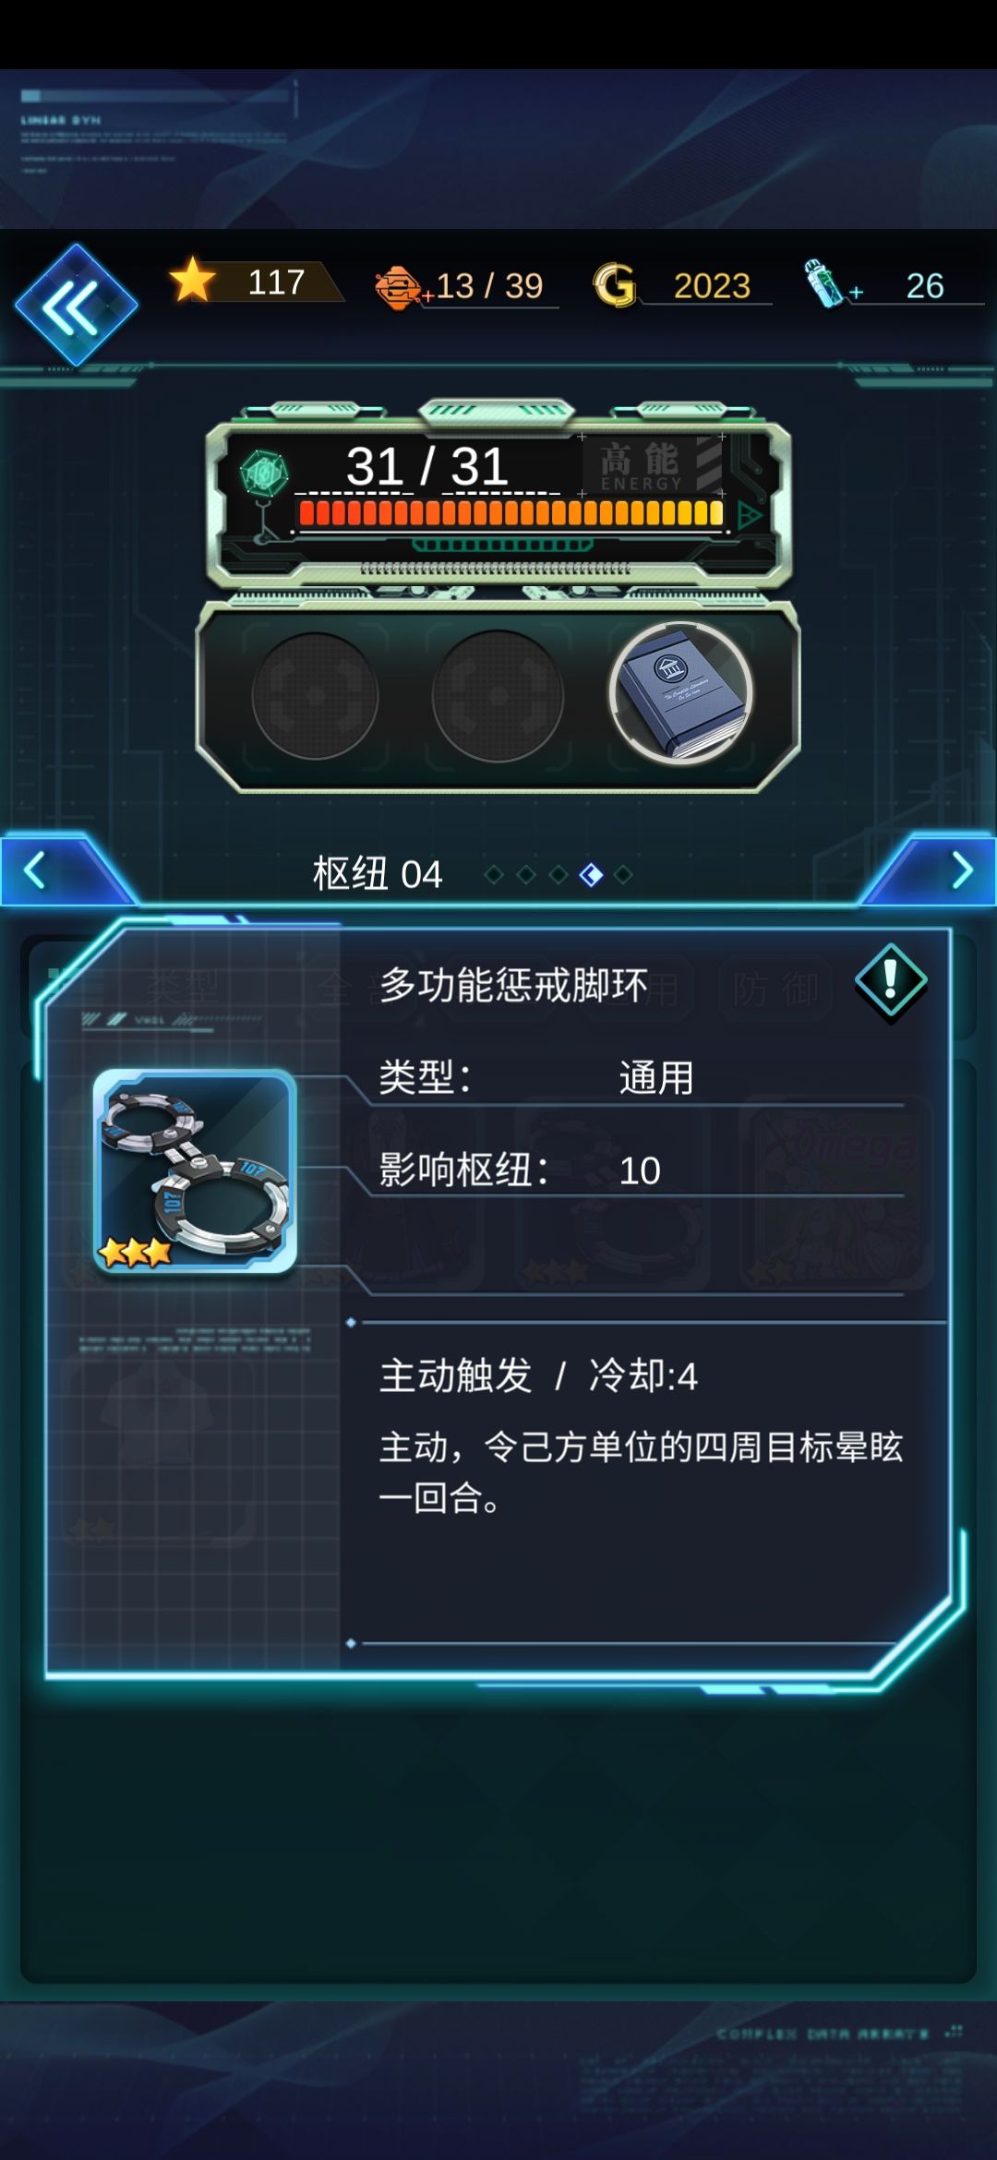
Task: Tap the 多功能惩戒脚环 item title
Action: pyautogui.click(x=514, y=985)
